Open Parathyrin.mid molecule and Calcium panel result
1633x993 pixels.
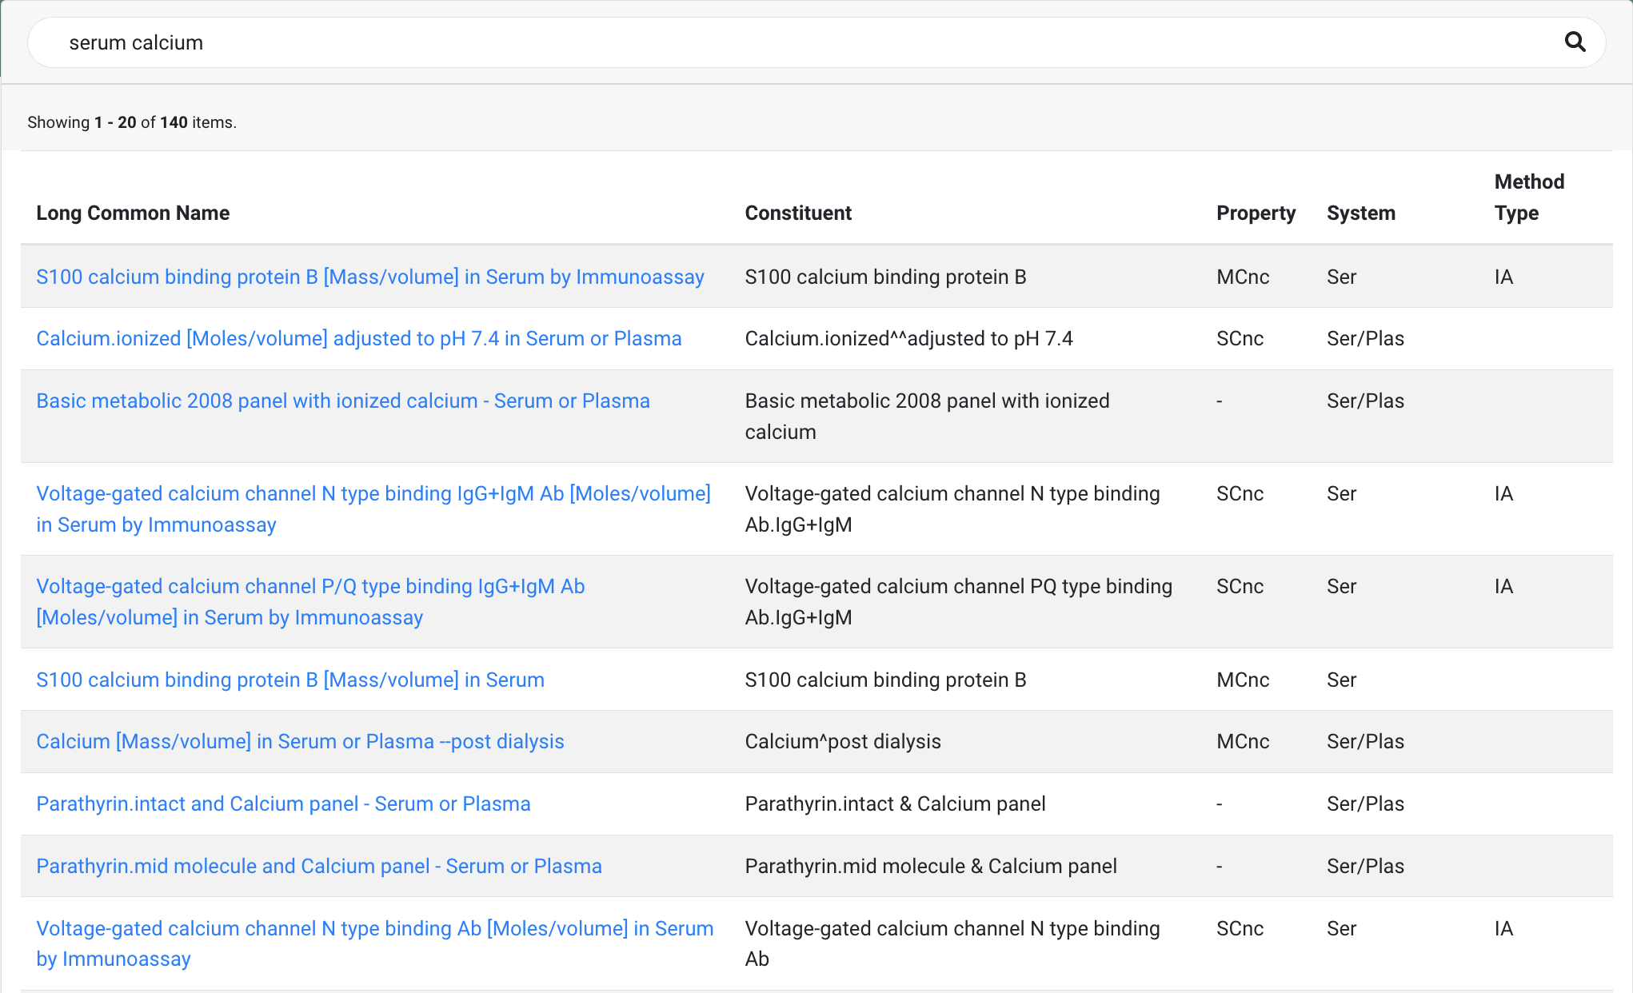pyautogui.click(x=319, y=866)
